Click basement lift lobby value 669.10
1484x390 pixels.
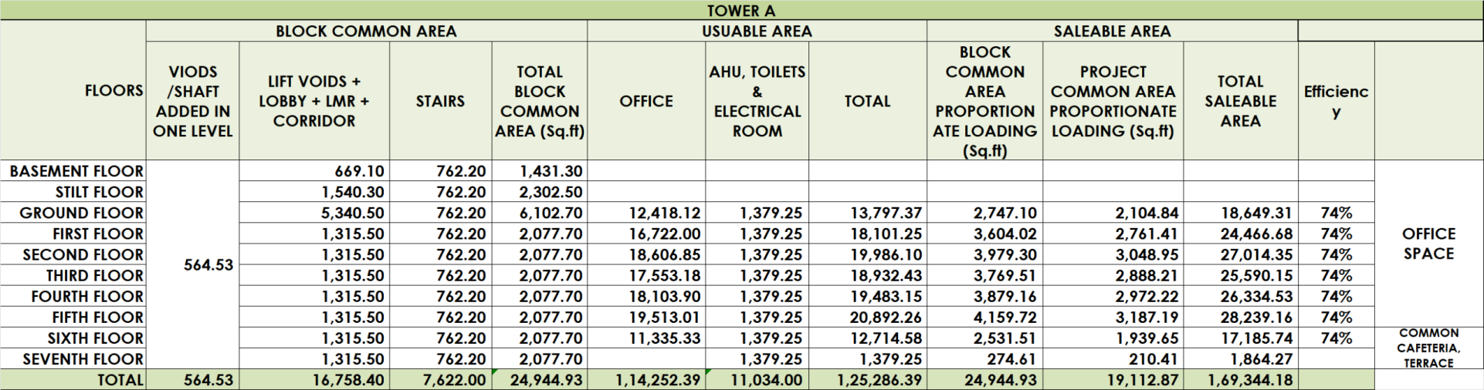click(359, 172)
